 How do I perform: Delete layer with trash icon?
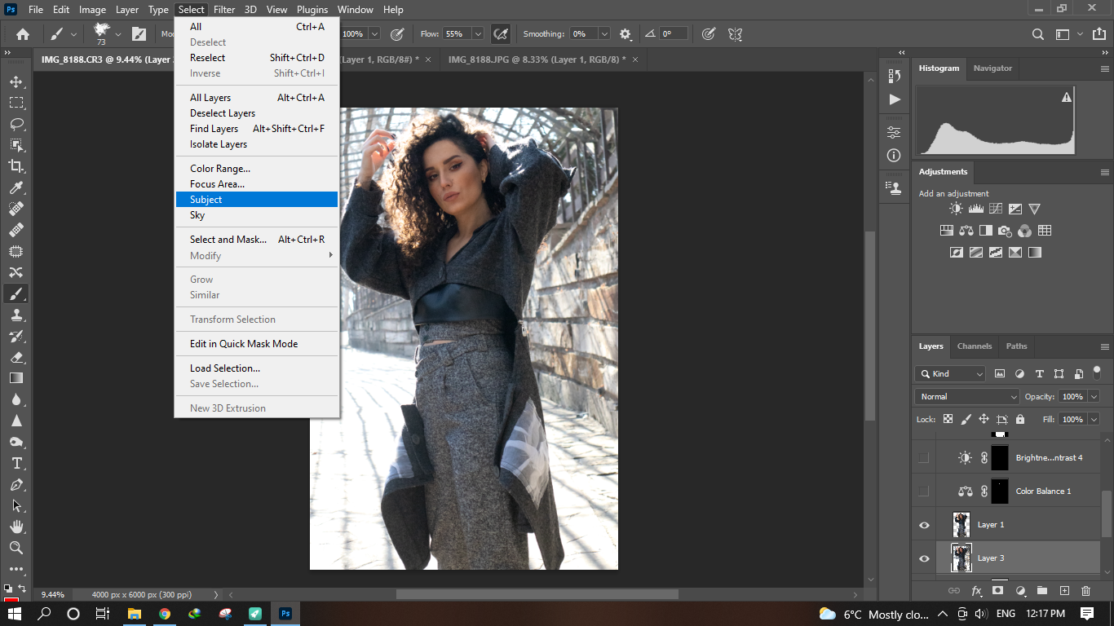[1085, 591]
